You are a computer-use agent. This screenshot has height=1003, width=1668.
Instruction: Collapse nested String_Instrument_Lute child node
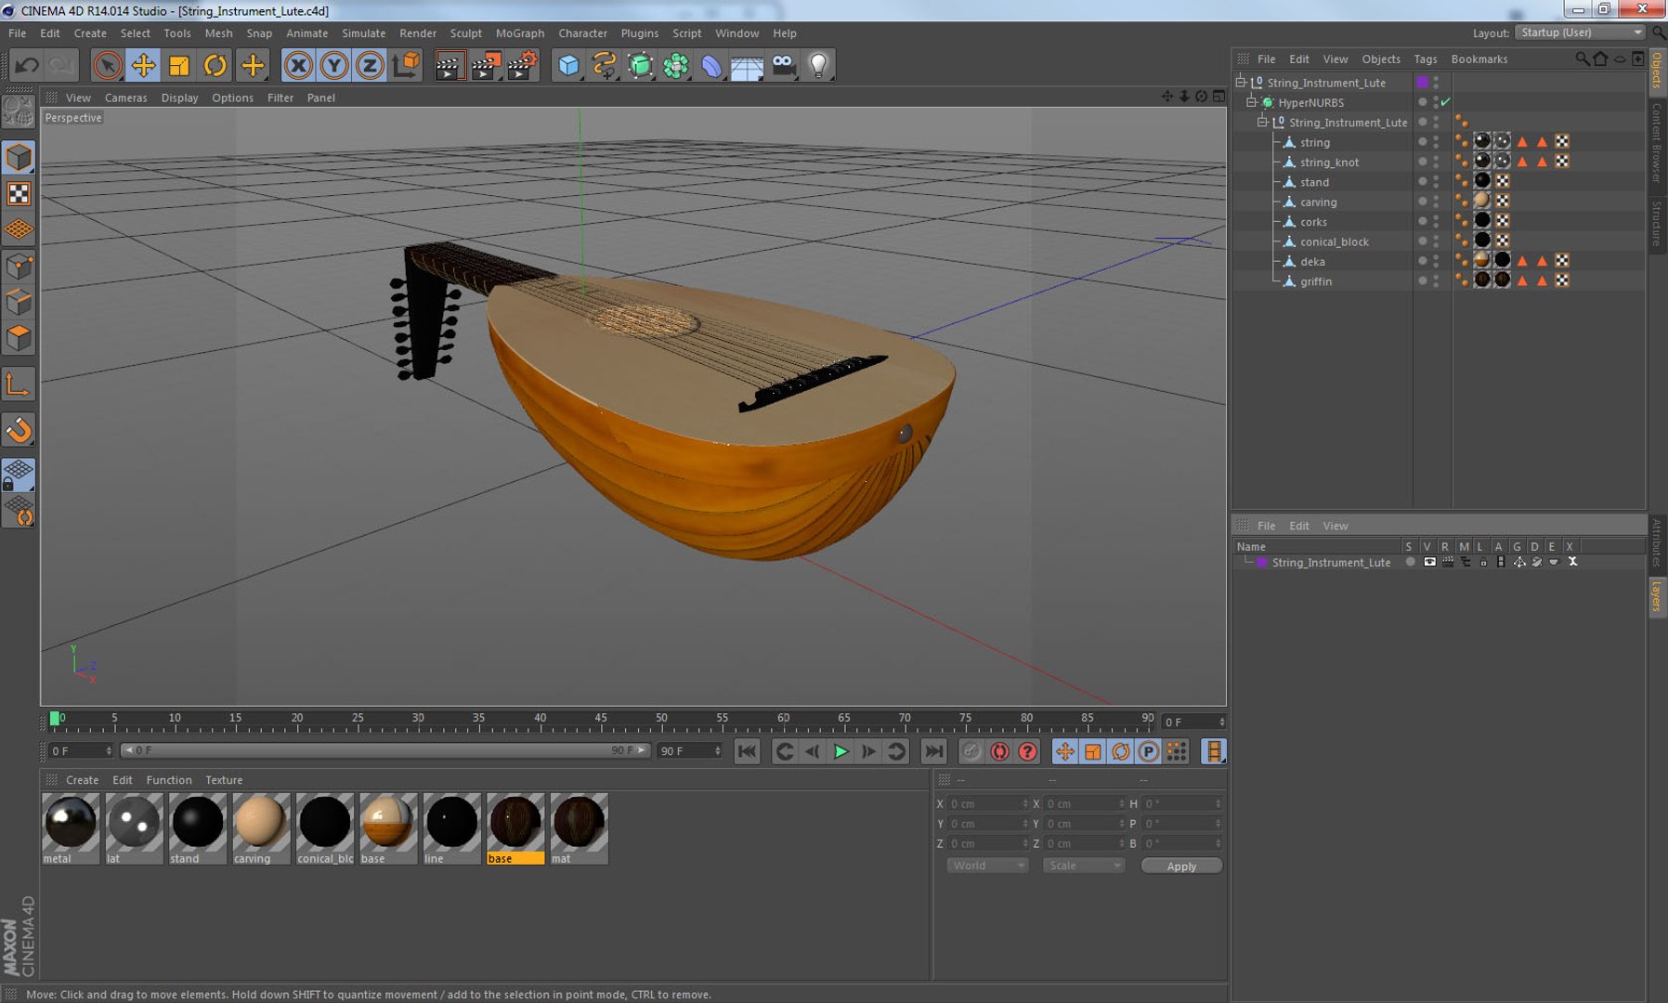[x=1262, y=122]
